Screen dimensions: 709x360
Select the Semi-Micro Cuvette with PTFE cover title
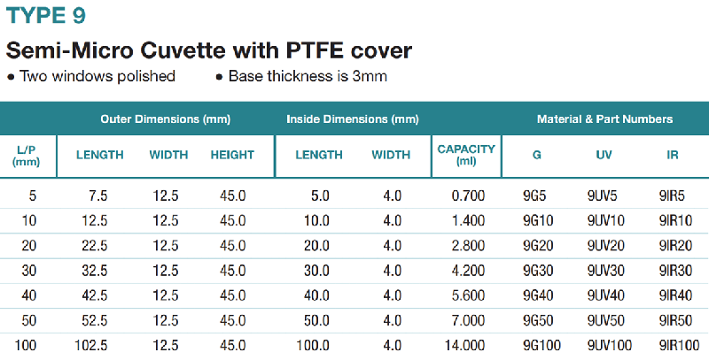pyautogui.click(x=209, y=50)
